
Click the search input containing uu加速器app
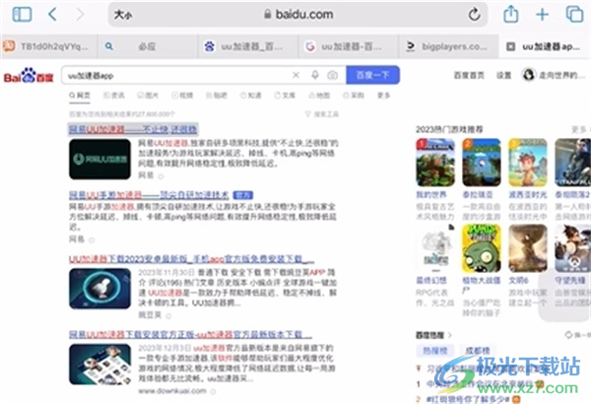pyautogui.click(x=177, y=75)
